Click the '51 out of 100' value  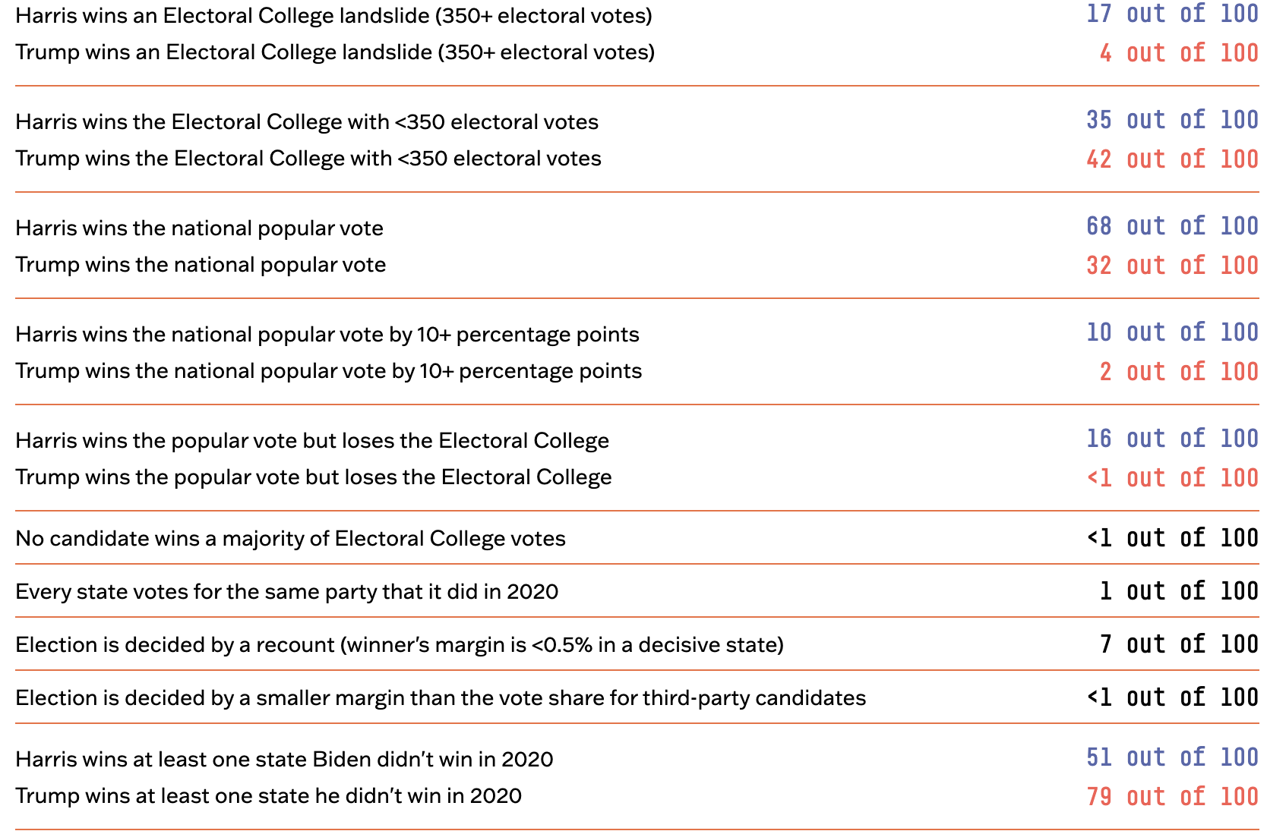point(1172,757)
